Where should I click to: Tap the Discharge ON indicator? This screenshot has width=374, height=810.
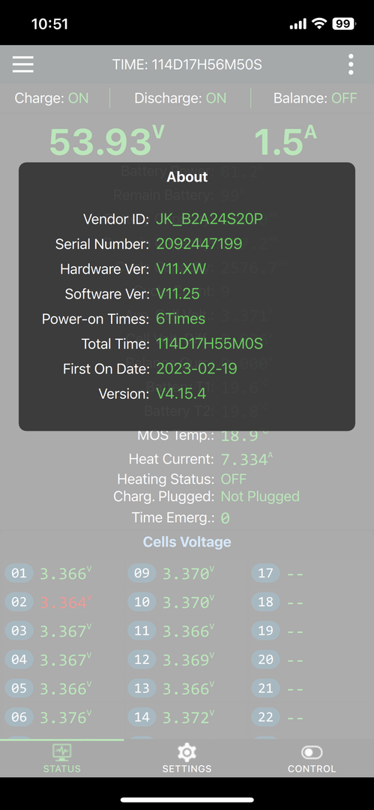coord(181,98)
